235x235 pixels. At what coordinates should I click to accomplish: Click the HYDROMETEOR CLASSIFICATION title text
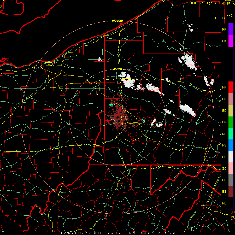tap(92, 233)
